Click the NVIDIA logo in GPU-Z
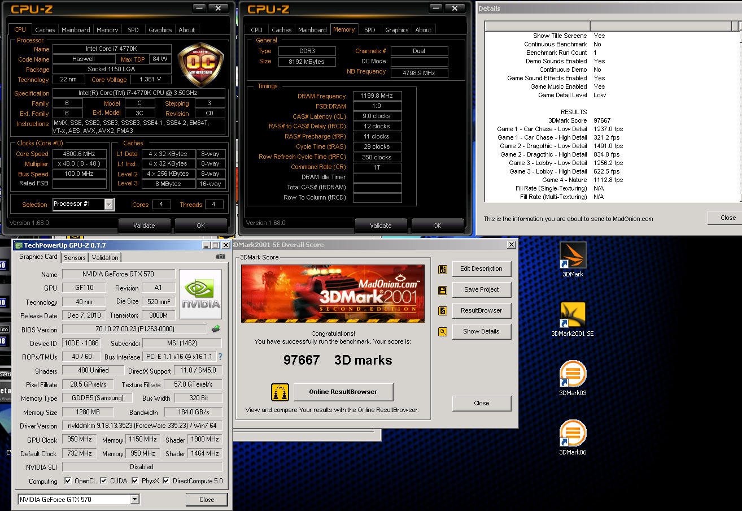This screenshot has height=511, width=742. [x=200, y=294]
